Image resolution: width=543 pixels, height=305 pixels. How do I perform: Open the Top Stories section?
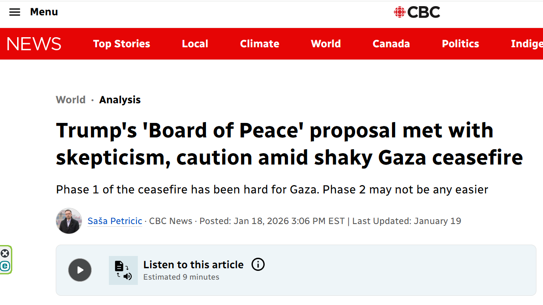[121, 44]
